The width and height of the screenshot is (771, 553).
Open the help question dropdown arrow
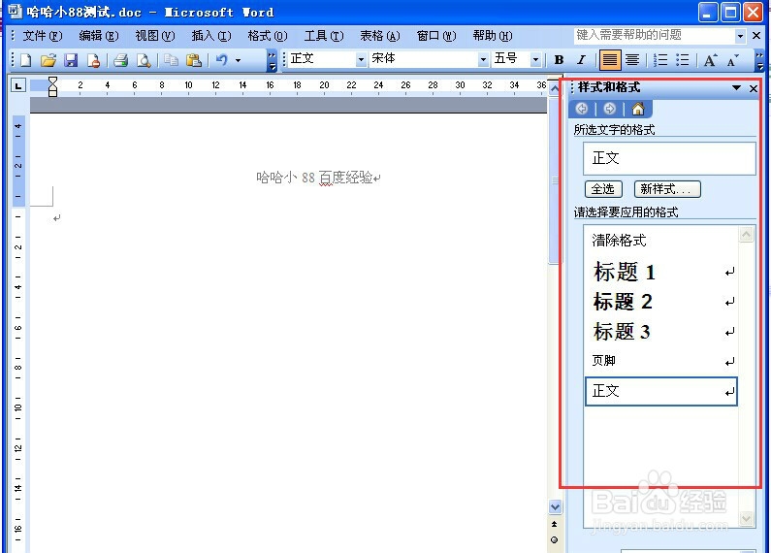coord(740,36)
